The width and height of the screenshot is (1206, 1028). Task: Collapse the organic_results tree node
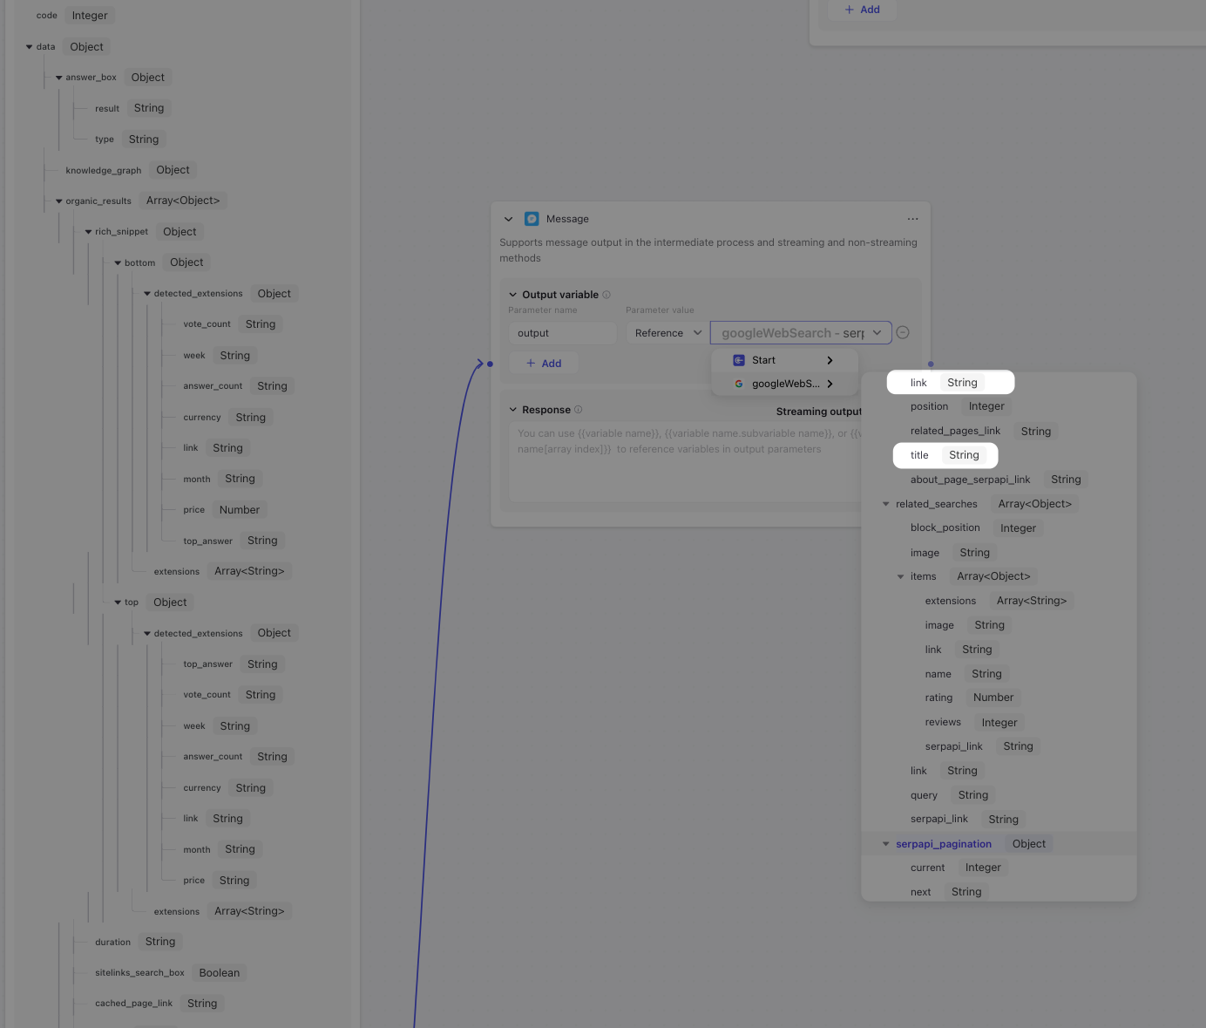pyautogui.click(x=59, y=201)
